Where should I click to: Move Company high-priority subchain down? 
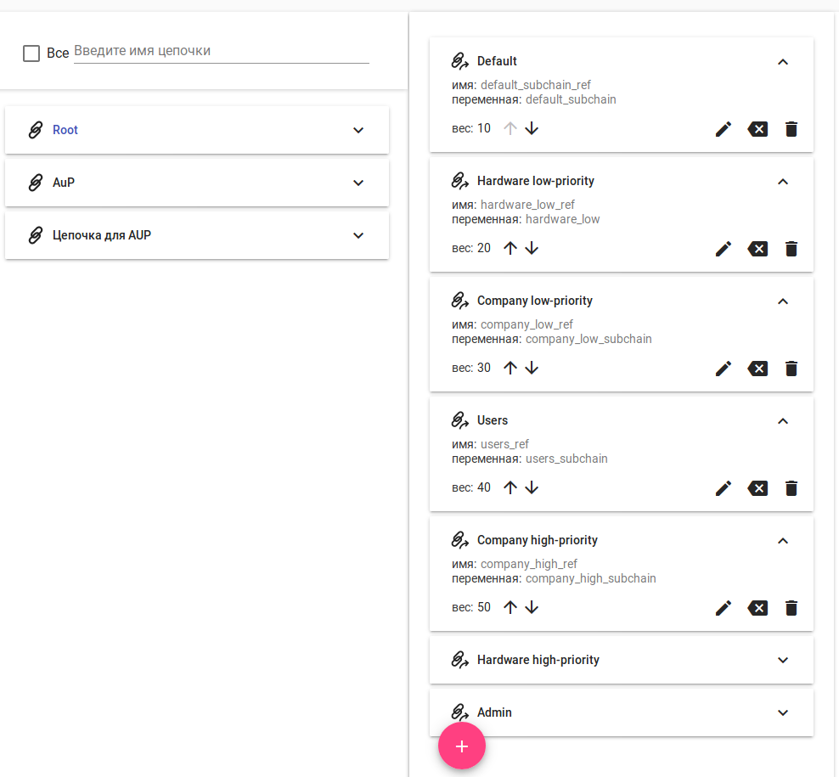click(x=532, y=607)
